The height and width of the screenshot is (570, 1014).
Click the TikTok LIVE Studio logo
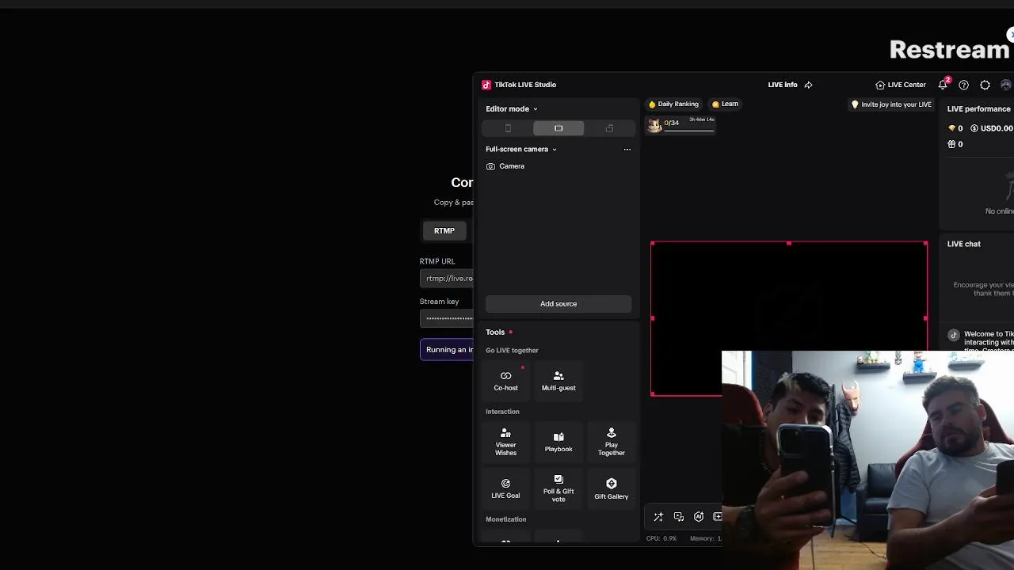click(486, 85)
